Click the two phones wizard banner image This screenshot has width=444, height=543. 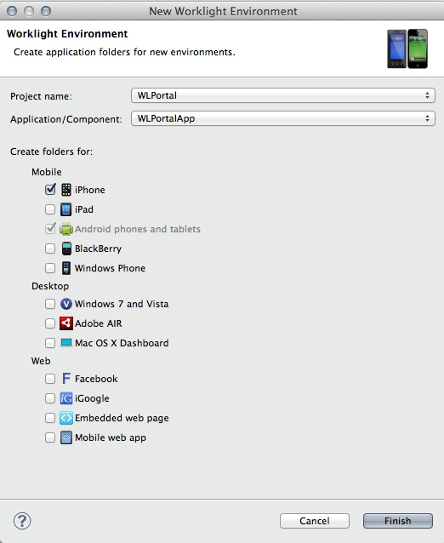pos(407,49)
